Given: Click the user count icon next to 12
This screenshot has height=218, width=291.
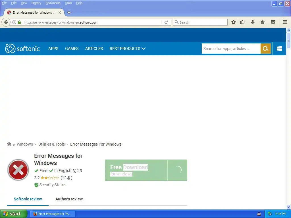Looking at the screenshot, I should tap(69, 178).
